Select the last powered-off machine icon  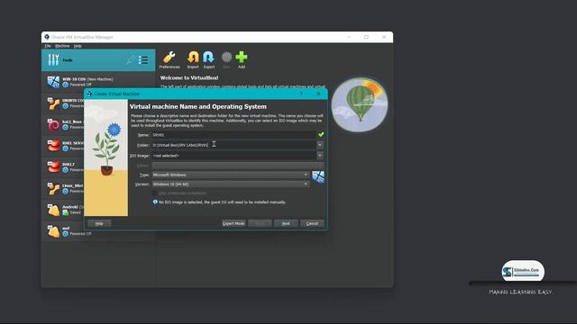(53, 231)
